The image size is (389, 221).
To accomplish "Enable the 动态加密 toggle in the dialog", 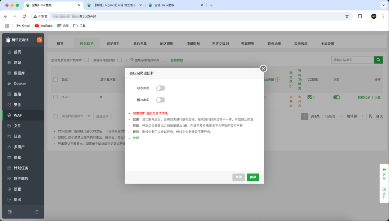I will (x=161, y=87).
